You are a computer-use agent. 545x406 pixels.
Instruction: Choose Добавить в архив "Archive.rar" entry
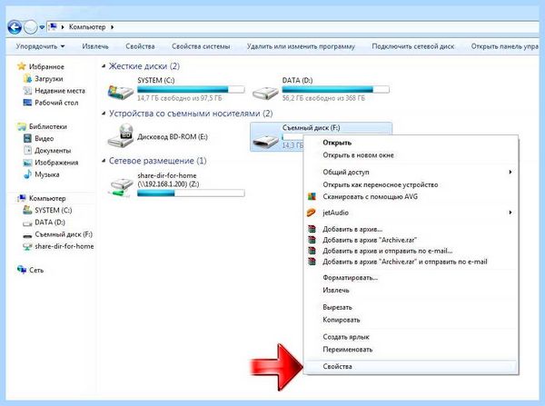tap(411, 240)
